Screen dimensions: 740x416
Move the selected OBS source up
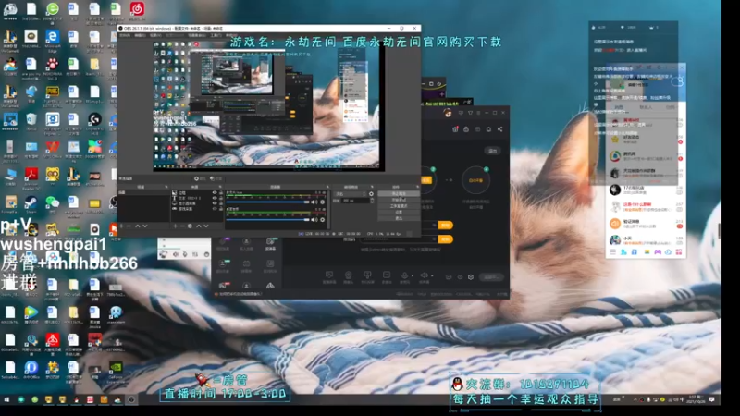[199, 226]
